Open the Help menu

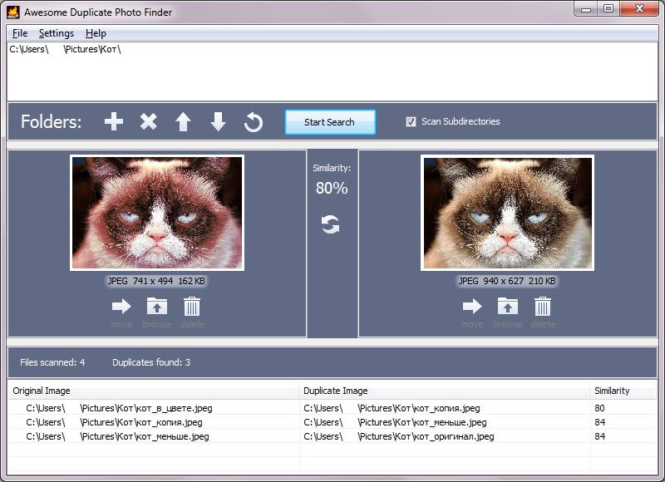click(96, 33)
